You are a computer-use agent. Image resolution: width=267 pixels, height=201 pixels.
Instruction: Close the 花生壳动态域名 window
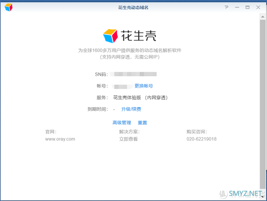click(x=258, y=7)
